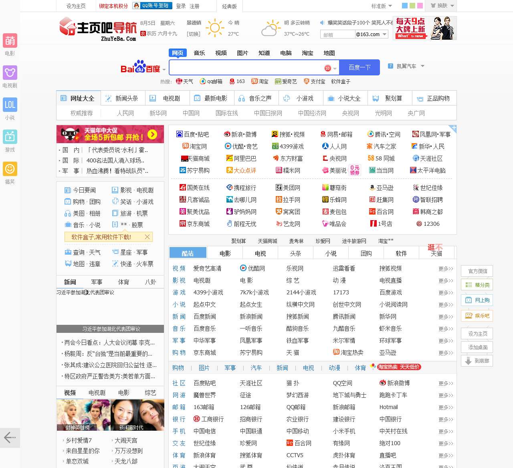Select the blue skin color swatch
Viewport: 513px width, 468px height.
pos(405,6)
